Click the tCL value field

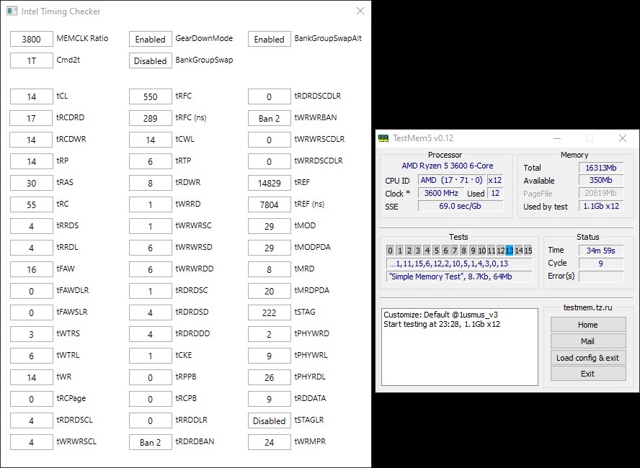pyautogui.click(x=32, y=96)
